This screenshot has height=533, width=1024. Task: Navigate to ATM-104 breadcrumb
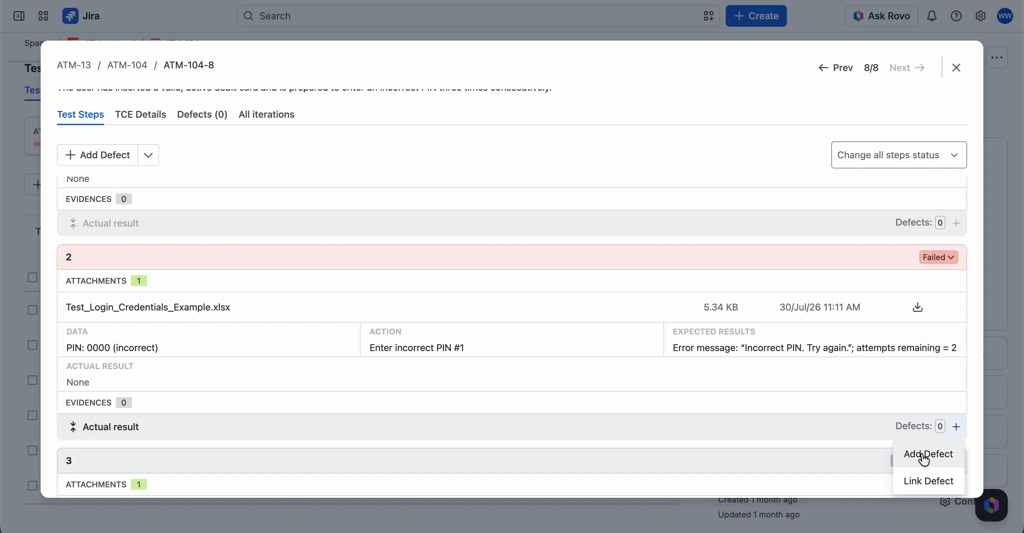tap(127, 65)
